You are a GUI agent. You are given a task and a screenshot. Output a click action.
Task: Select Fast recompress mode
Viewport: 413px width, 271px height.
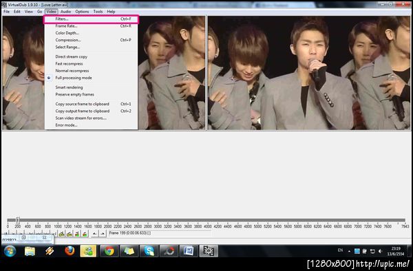91,64
